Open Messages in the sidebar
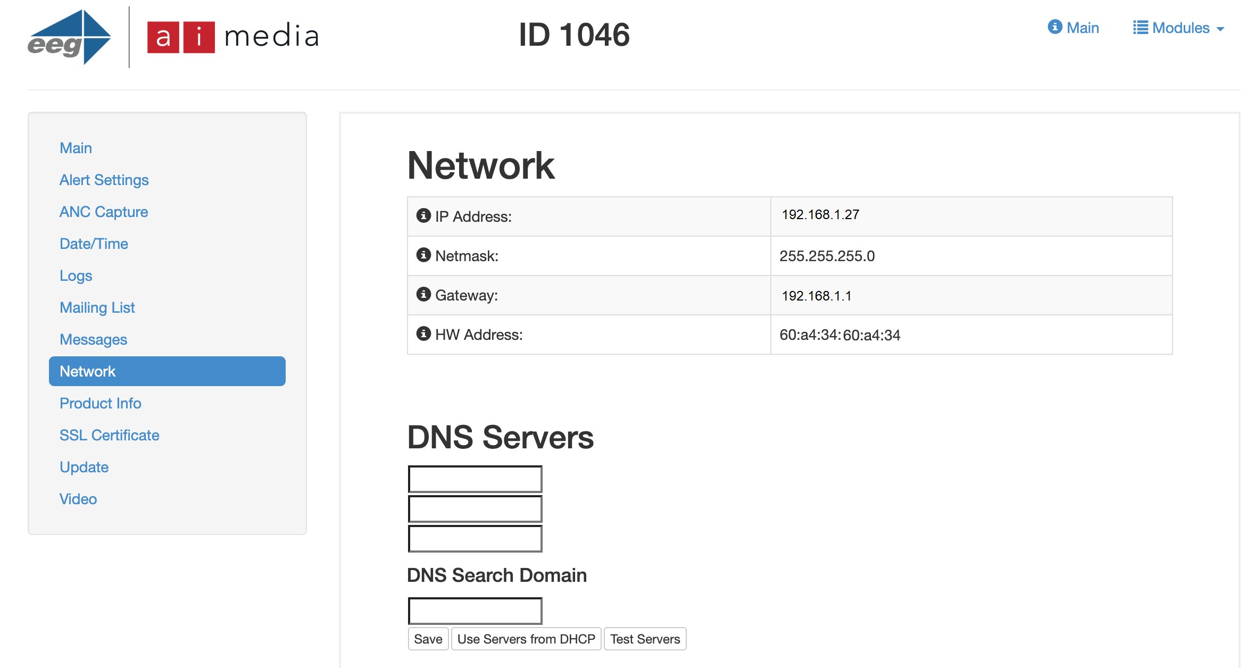 click(93, 339)
